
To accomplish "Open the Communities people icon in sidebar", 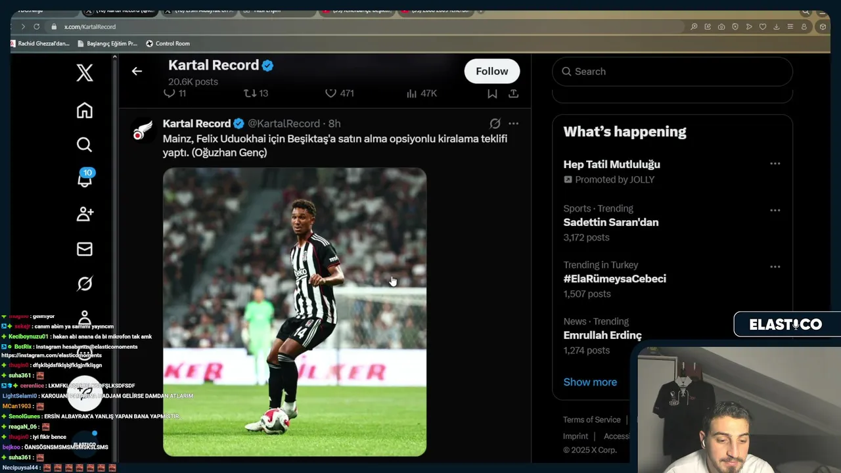I will pos(85,214).
